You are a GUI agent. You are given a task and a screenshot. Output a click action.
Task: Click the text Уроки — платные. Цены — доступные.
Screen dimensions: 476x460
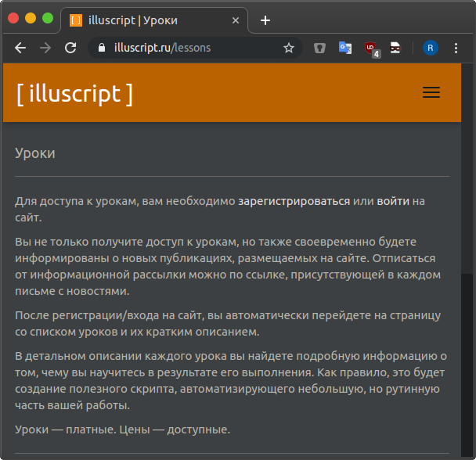tap(123, 429)
